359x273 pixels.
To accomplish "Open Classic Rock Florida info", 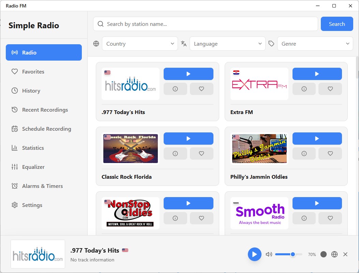I will pos(175,154).
